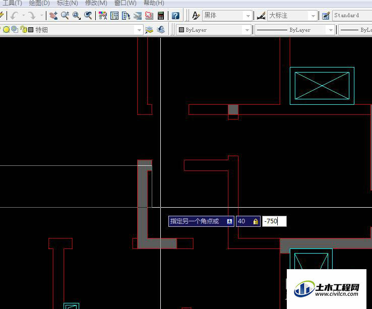Open the QuickCalc calculator icon
The height and width of the screenshot is (309, 372).
tap(161, 16)
